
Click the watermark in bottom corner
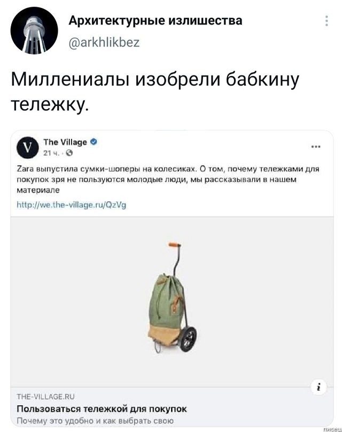tap(332, 429)
